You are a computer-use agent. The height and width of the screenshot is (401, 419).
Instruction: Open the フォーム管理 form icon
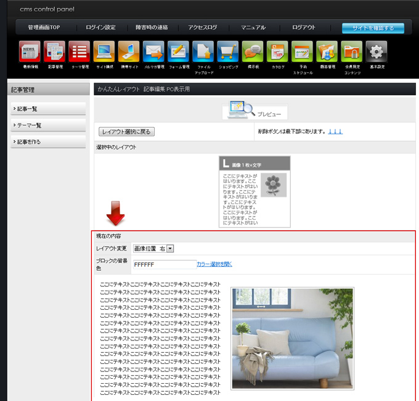coord(179,52)
